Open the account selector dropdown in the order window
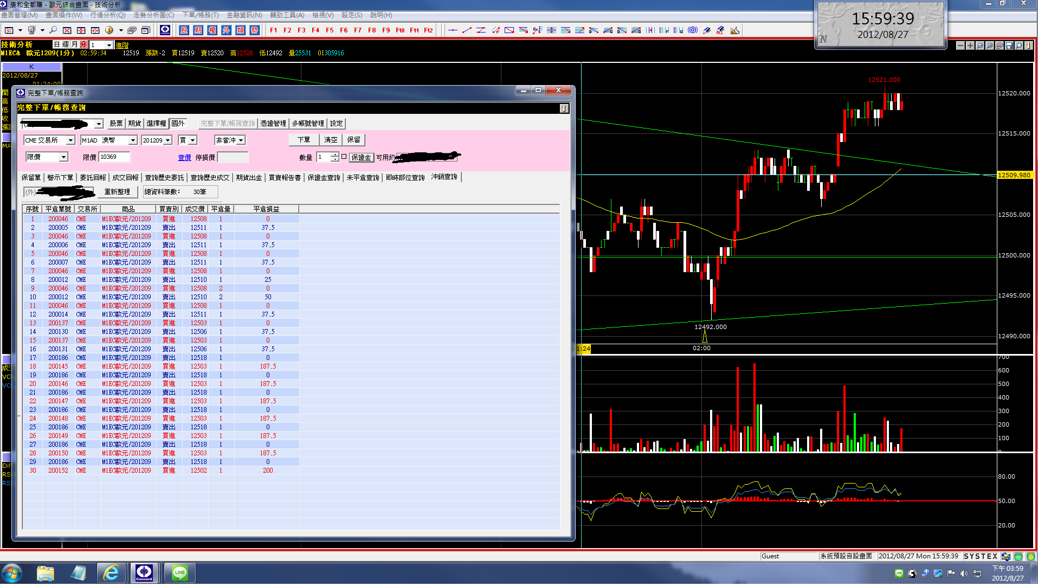The image size is (1038, 586). (x=99, y=124)
